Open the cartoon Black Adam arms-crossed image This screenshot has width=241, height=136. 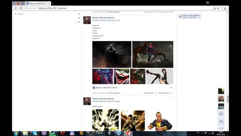(x=160, y=121)
